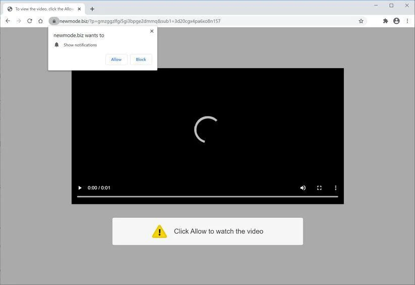Close the browser tab with its X

pyautogui.click(x=79, y=9)
